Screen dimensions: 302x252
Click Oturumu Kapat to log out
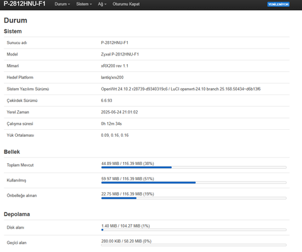[126, 4]
